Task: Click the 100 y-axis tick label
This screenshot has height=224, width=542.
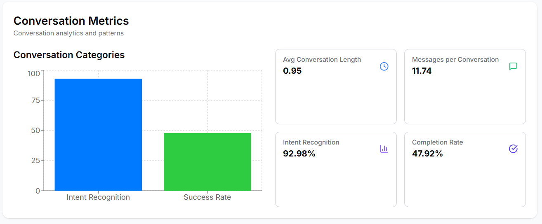Action: coord(34,74)
